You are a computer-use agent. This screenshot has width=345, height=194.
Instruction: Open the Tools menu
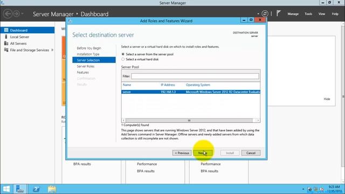coord(308,14)
